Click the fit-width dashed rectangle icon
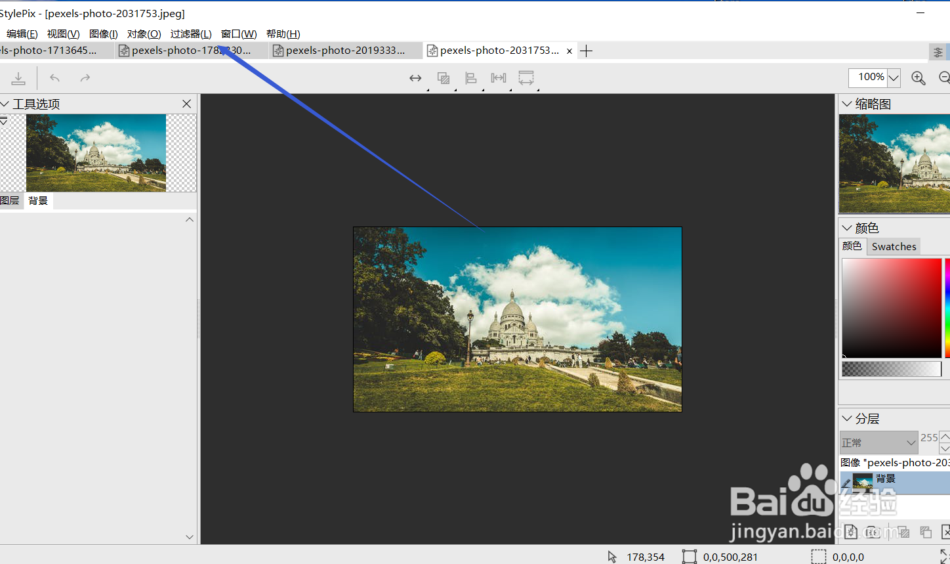The image size is (950, 564). pos(526,78)
